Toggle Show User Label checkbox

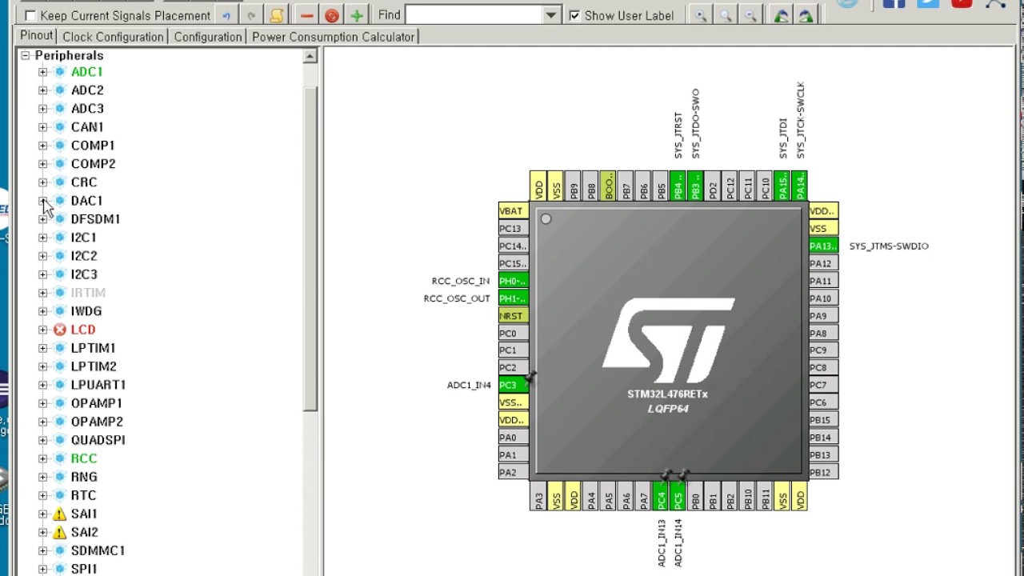tap(574, 15)
